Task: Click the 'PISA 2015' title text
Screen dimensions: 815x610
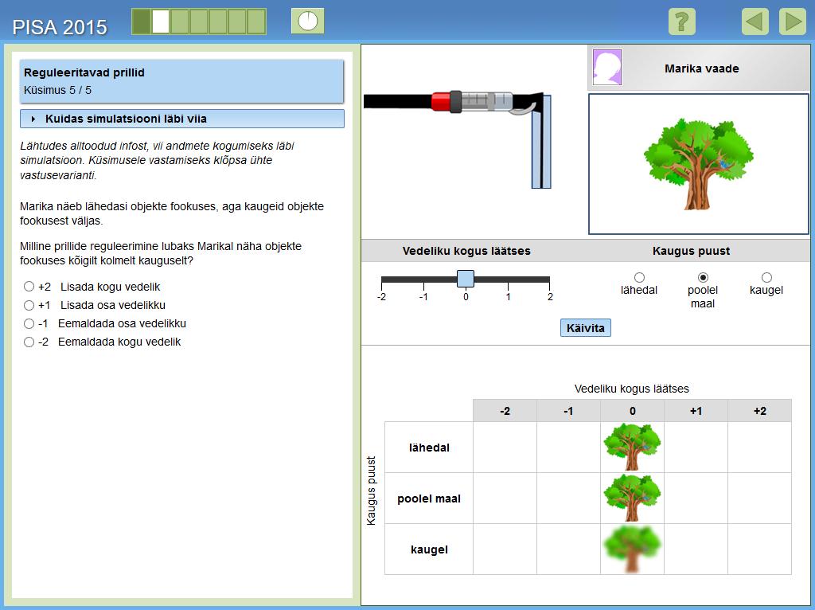Action: 60,27
